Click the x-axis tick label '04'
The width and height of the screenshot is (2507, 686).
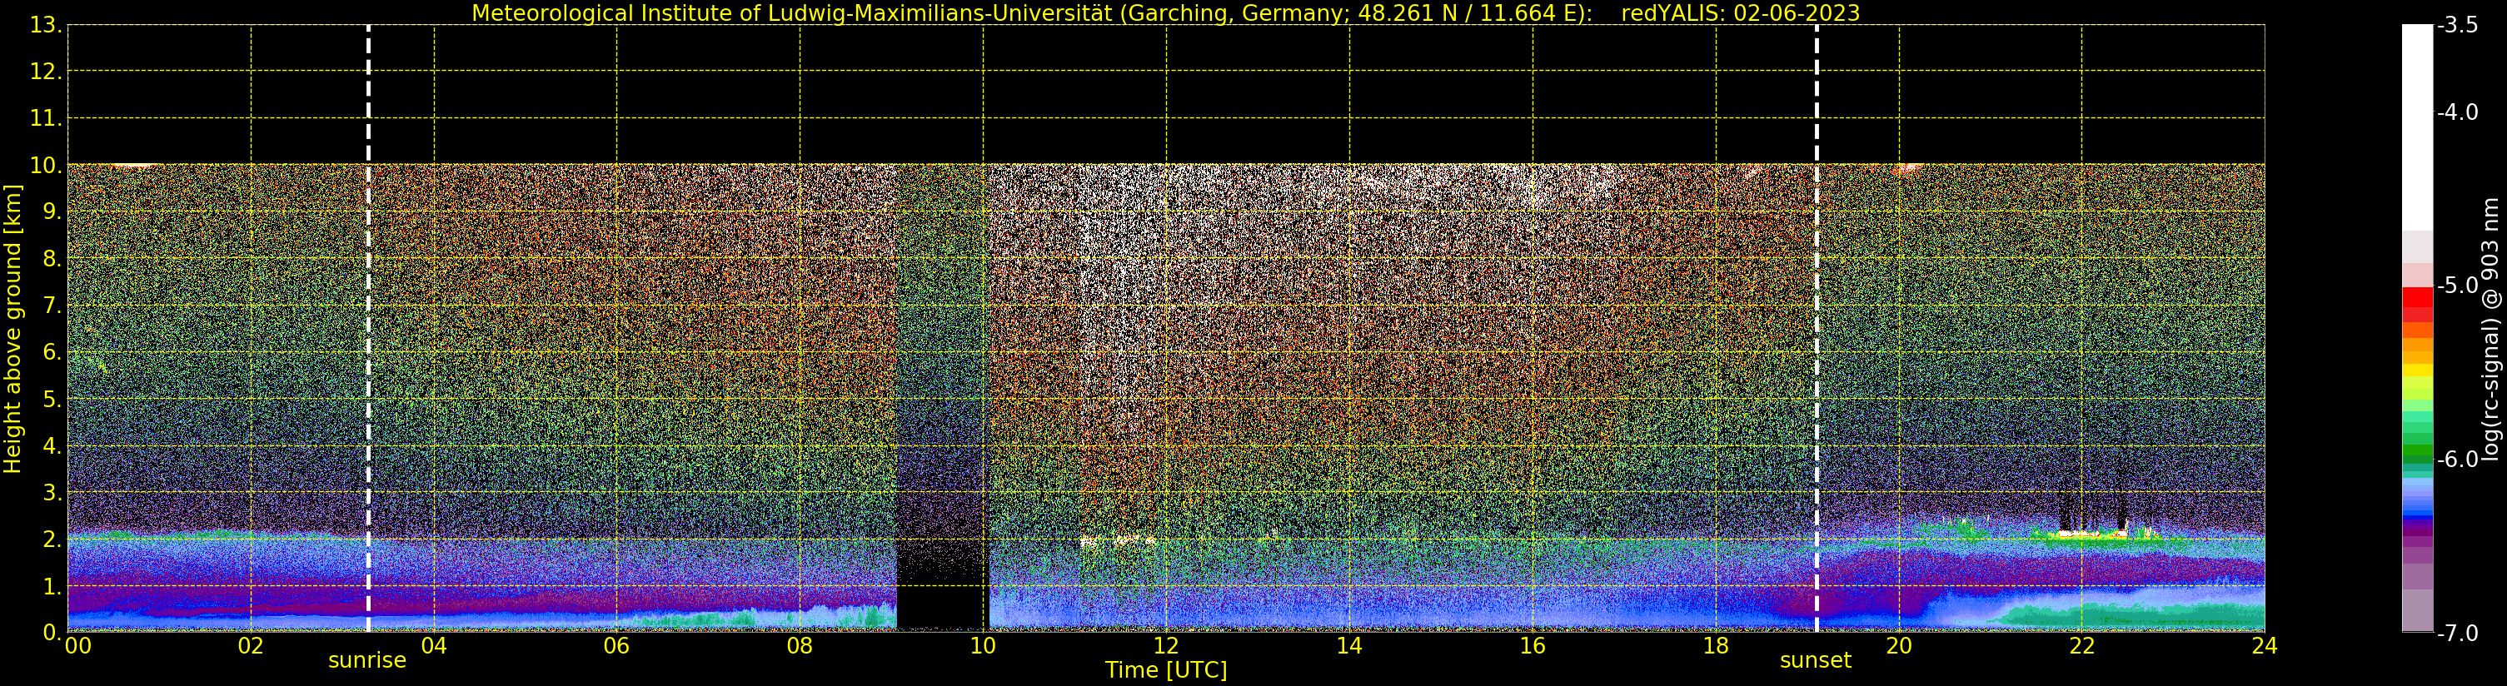(433, 646)
